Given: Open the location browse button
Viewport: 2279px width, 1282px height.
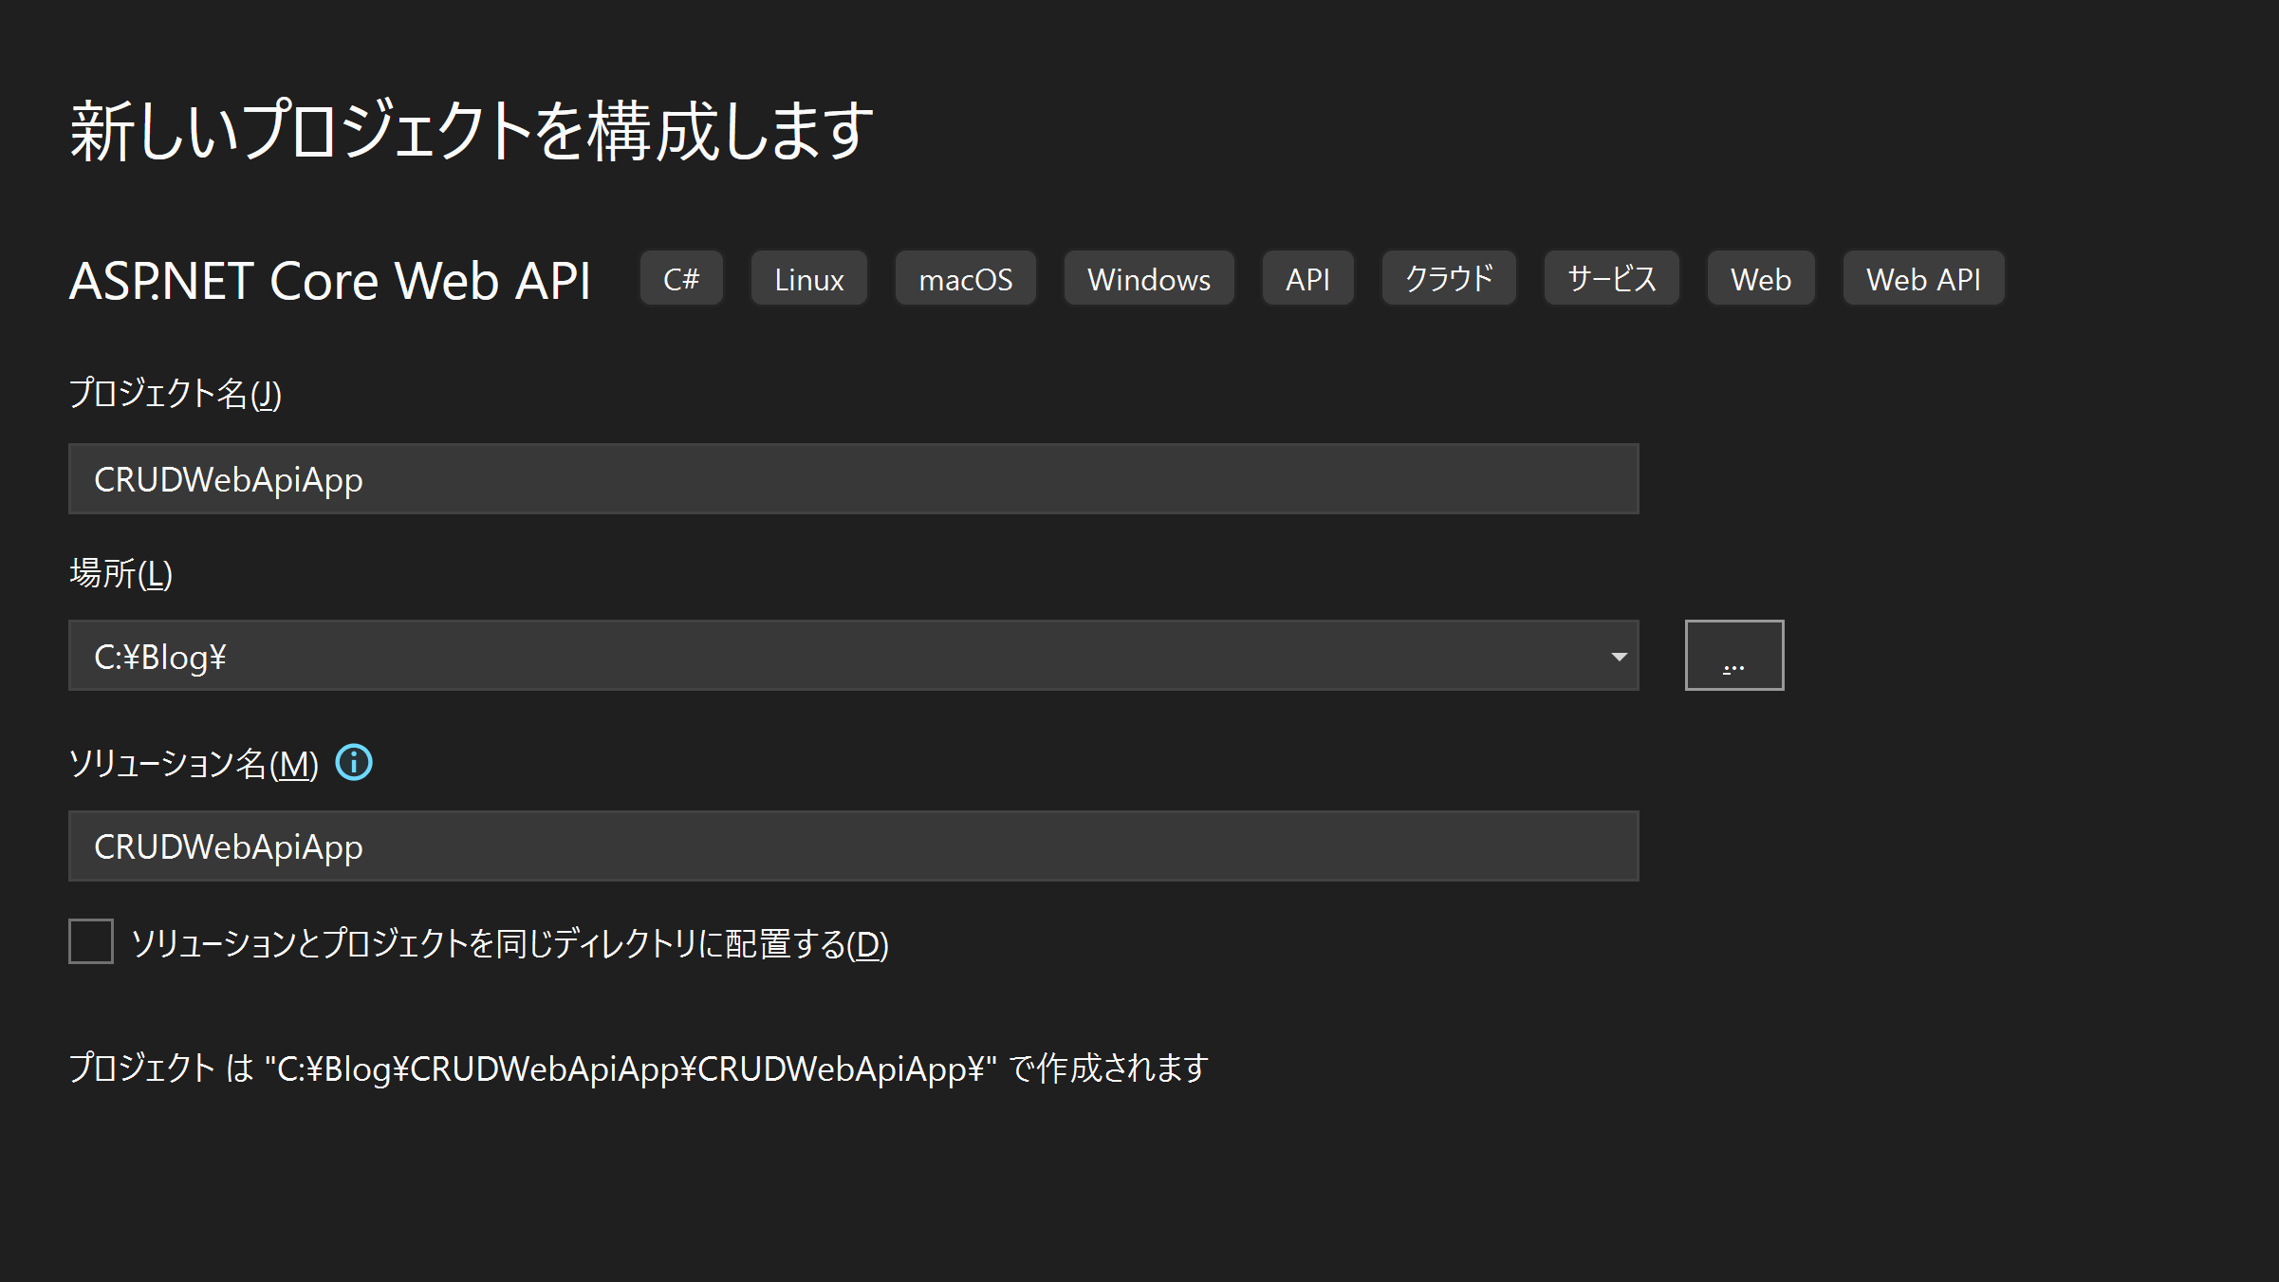Looking at the screenshot, I should (x=1733, y=656).
